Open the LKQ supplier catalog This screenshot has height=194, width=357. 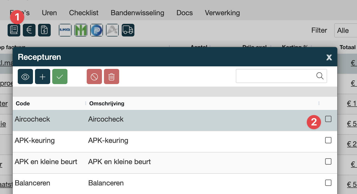pyautogui.click(x=65, y=30)
